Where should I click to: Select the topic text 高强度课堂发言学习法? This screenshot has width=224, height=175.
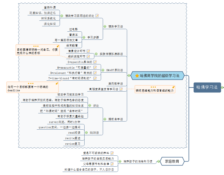pos(104,89)
